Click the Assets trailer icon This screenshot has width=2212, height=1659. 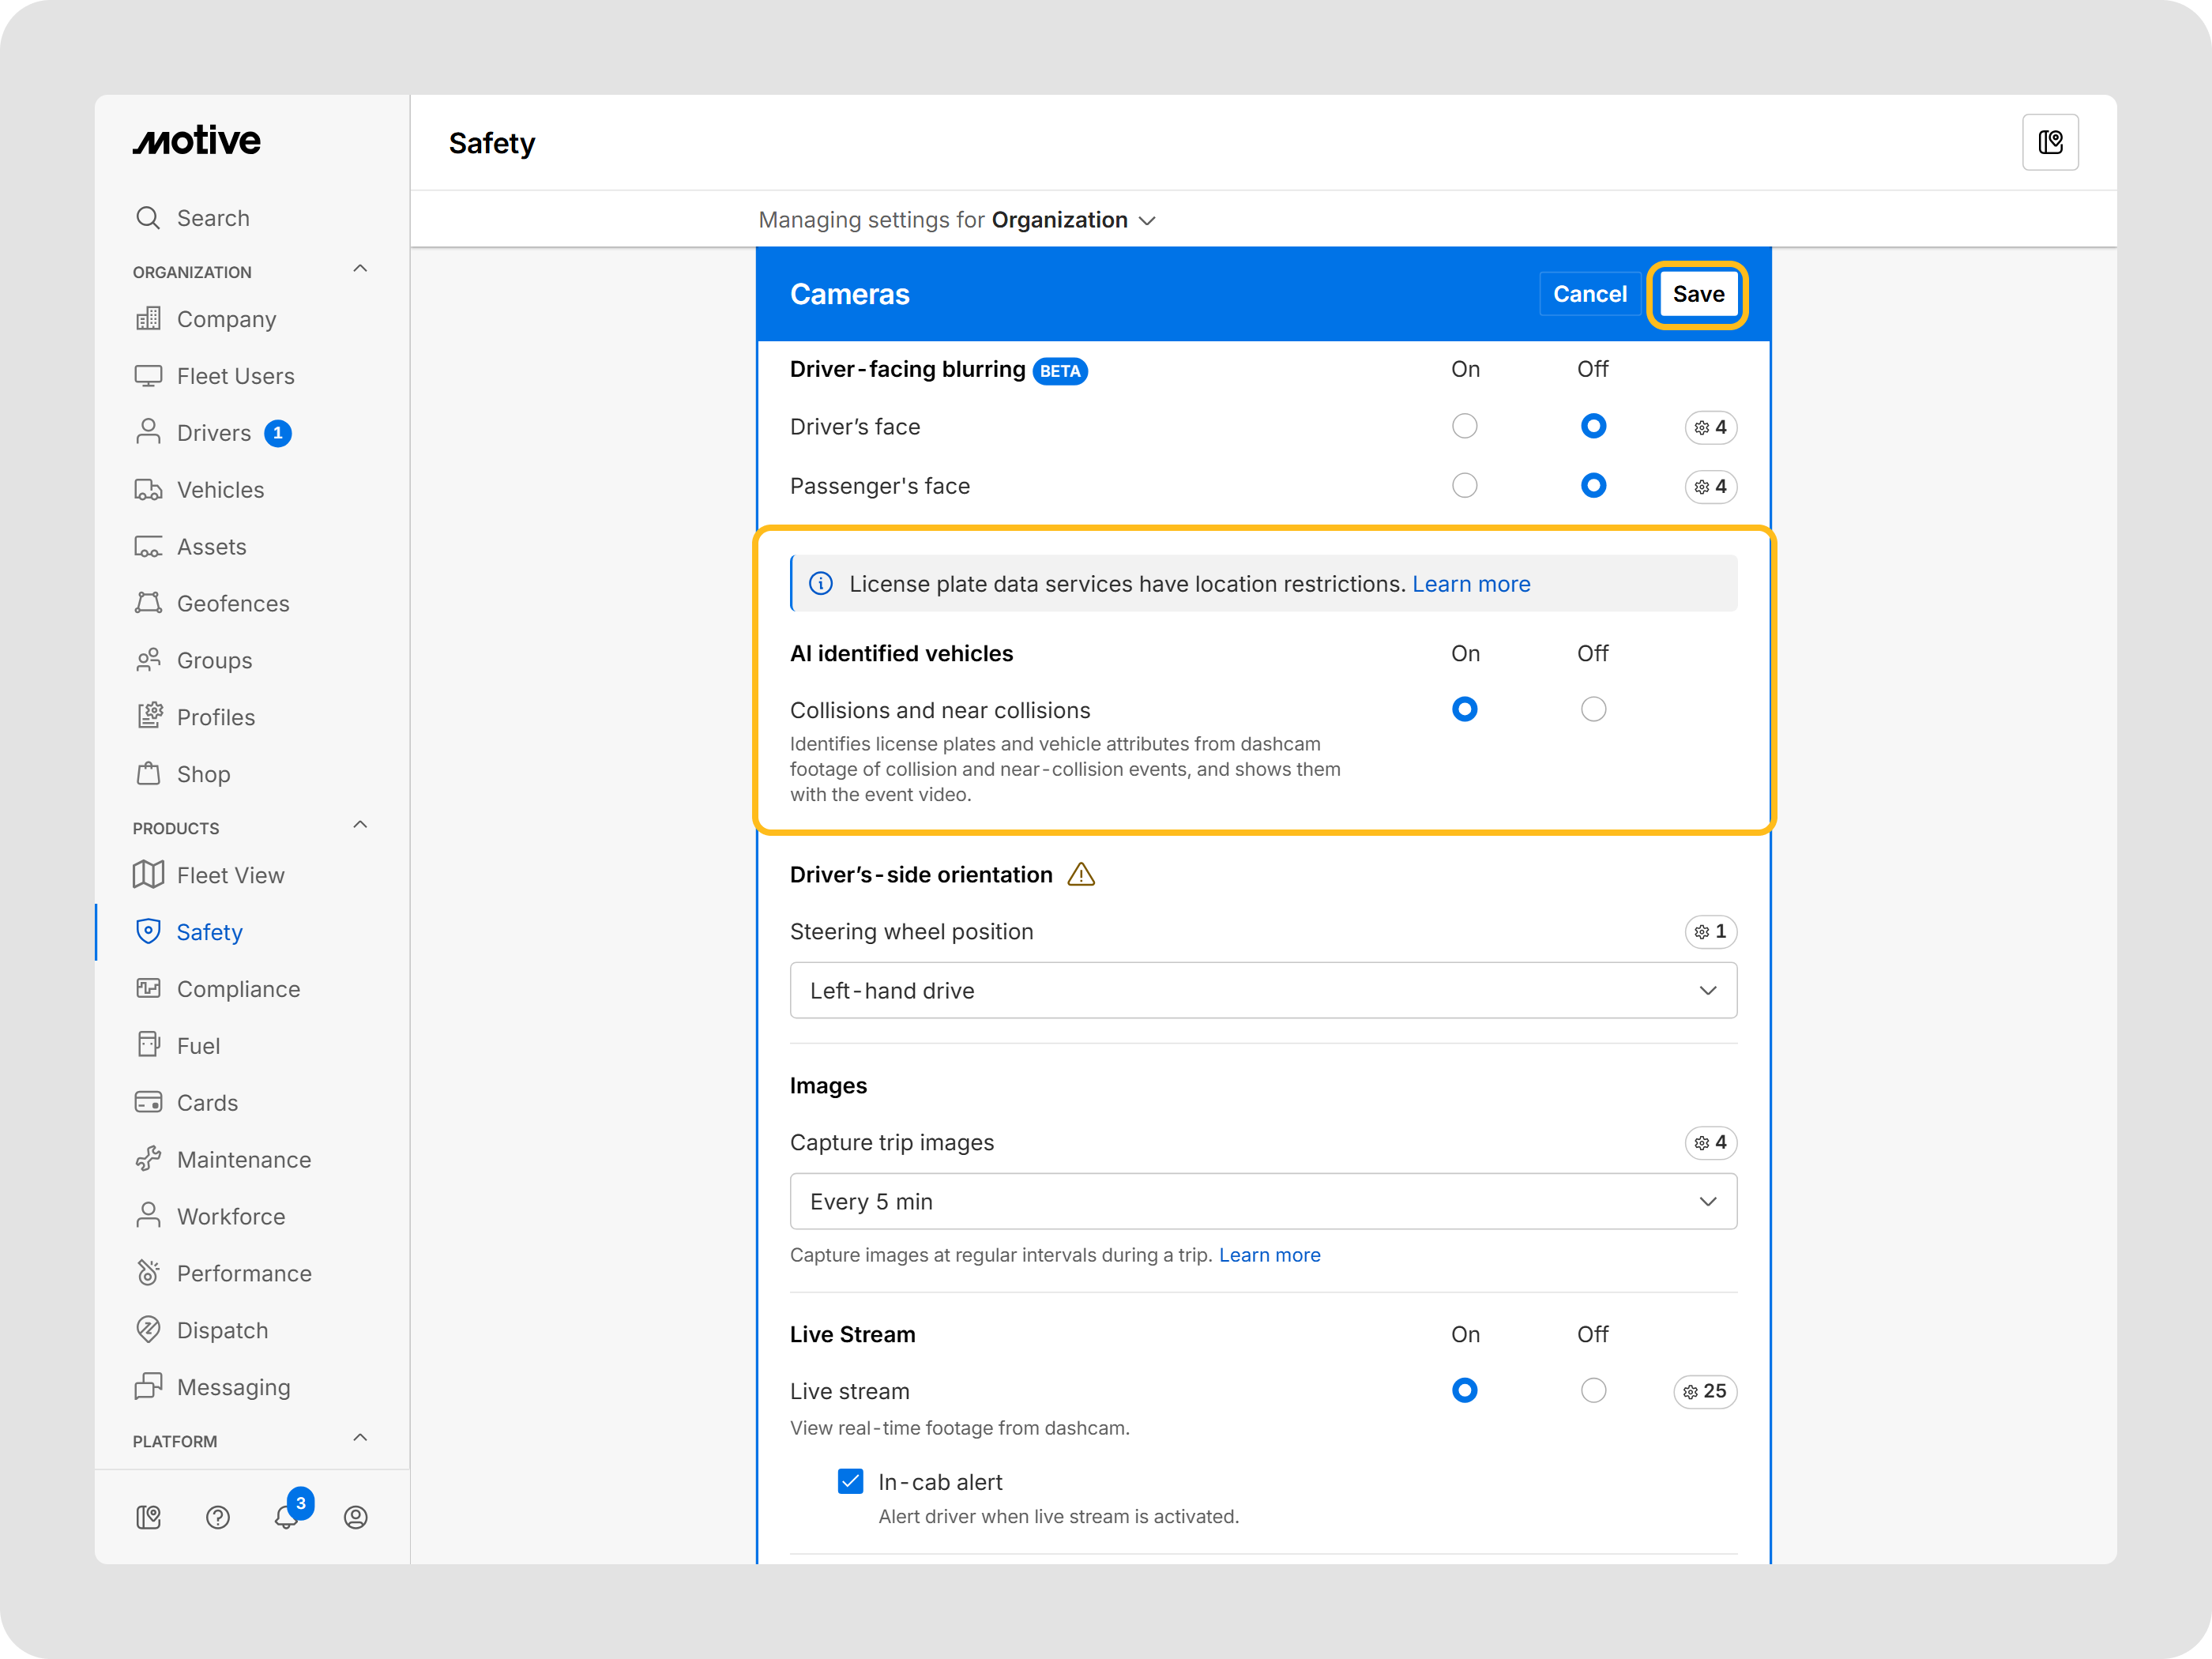[x=148, y=546]
